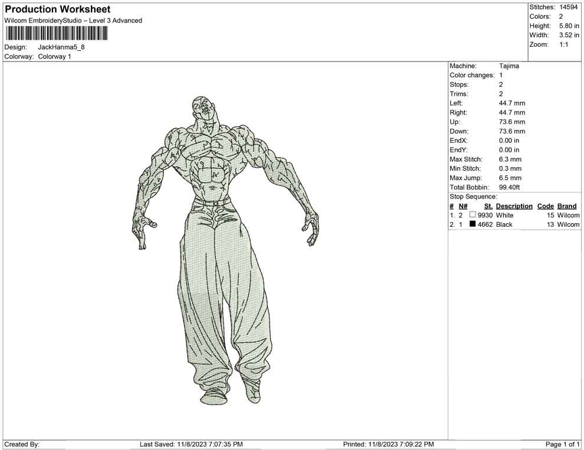This screenshot has height=450, width=584.
Task: Click the Printed timestamp
Action: [389, 445]
